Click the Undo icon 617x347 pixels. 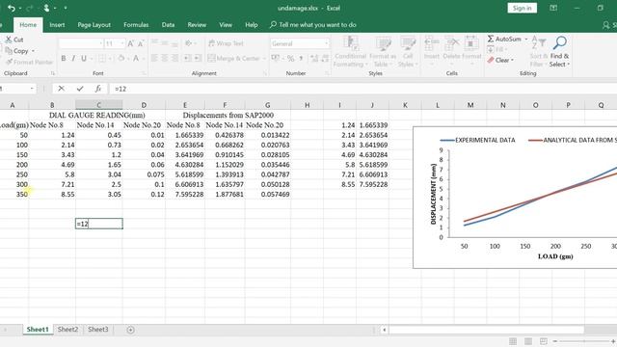click(11, 8)
